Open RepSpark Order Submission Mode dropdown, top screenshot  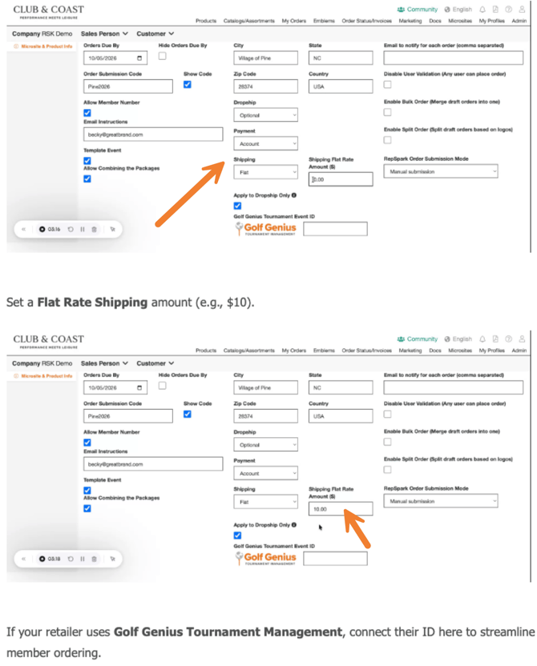440,171
